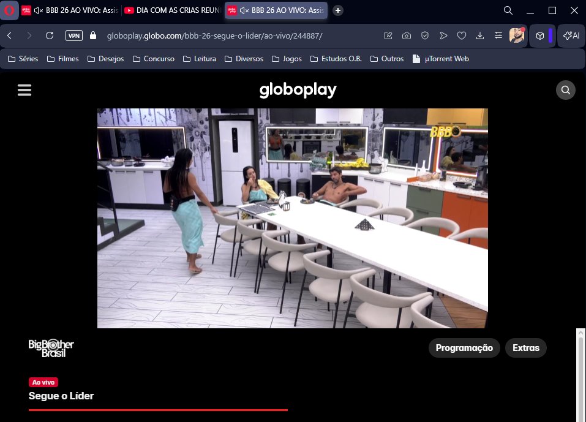Open the Opera AI assistant button

[571, 36]
